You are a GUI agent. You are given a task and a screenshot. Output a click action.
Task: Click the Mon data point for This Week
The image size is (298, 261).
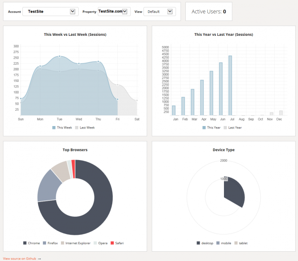coord(40,66)
